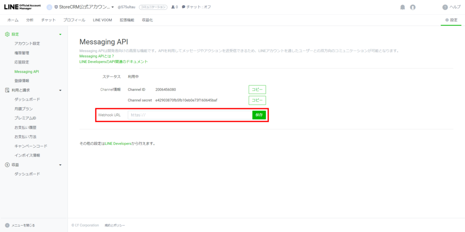Viewport: 465px width, 232px height.
Task: Click the StoreCRM account avatar icon
Action: click(49, 7)
